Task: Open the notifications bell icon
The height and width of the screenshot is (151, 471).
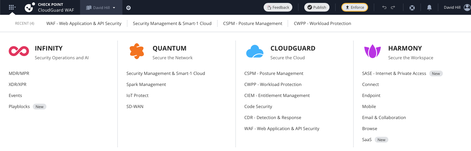Action: click(430, 8)
